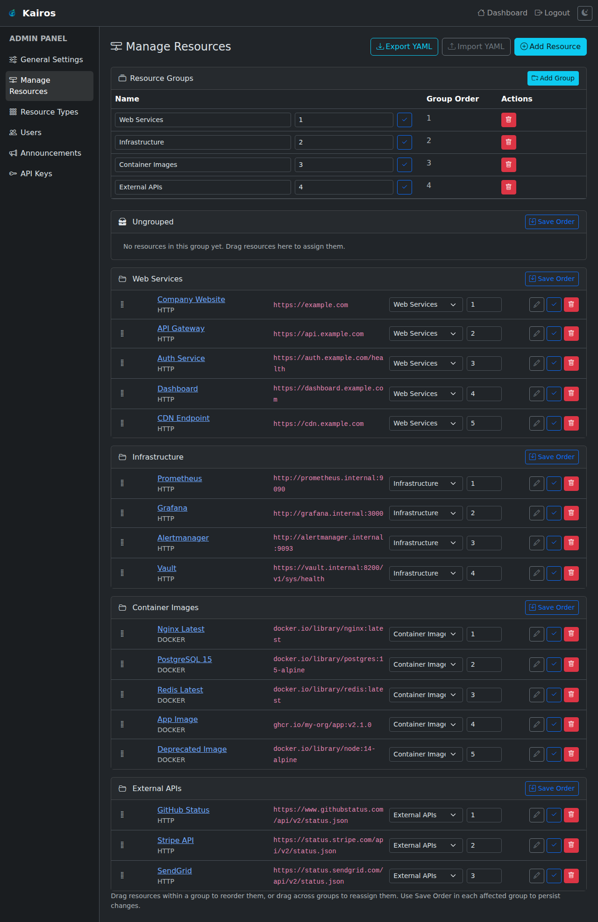Viewport: 598px width, 922px height.
Task: Click Add Group button
Action: pos(553,78)
